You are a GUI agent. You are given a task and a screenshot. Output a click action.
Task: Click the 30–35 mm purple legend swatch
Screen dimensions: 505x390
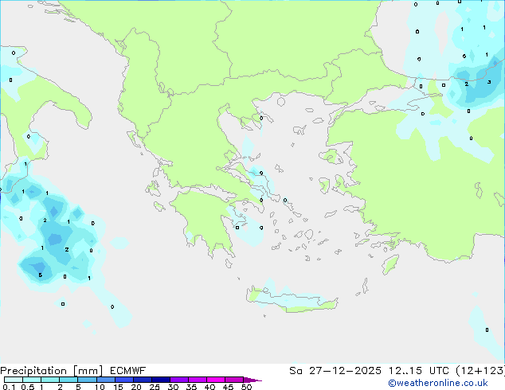point(178,380)
